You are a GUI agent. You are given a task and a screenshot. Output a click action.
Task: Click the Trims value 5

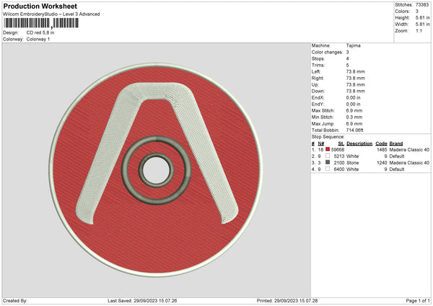347,65
